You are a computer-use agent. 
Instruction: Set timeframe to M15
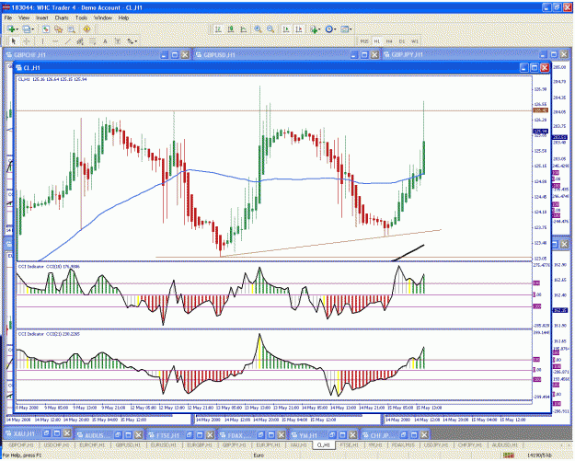364,41
